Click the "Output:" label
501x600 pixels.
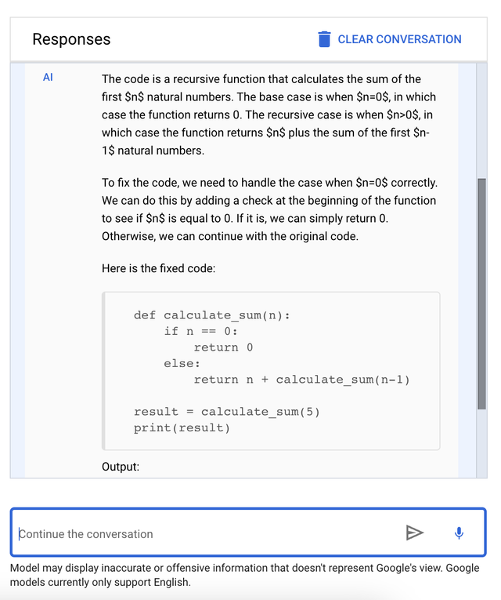(x=121, y=467)
